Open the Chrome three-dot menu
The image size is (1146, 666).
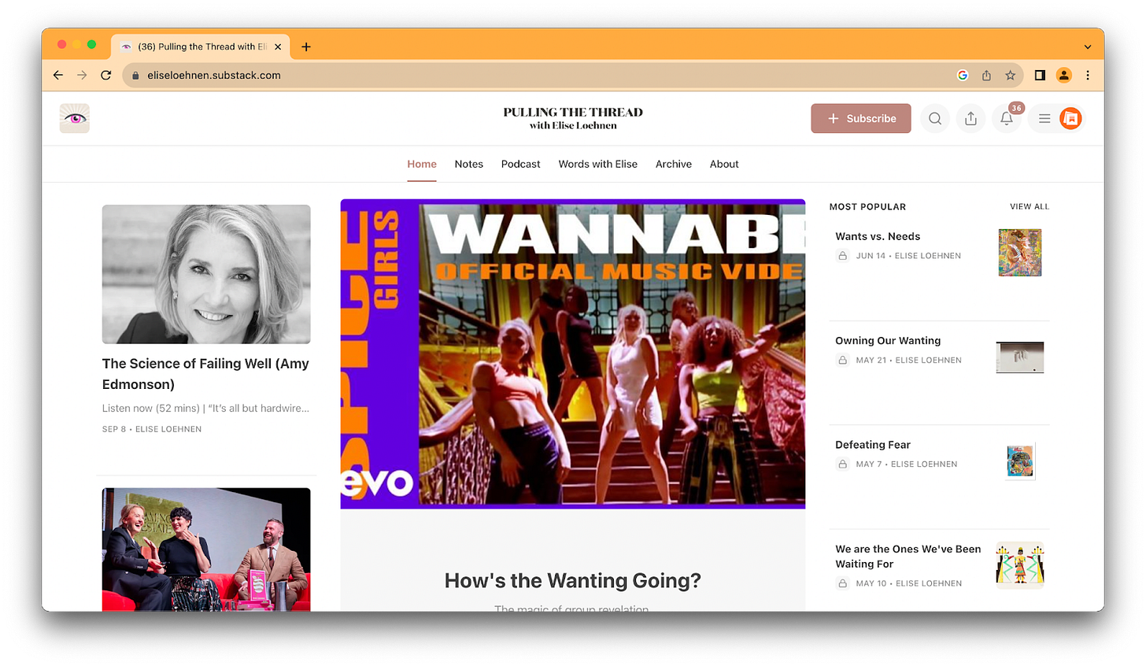pos(1088,76)
